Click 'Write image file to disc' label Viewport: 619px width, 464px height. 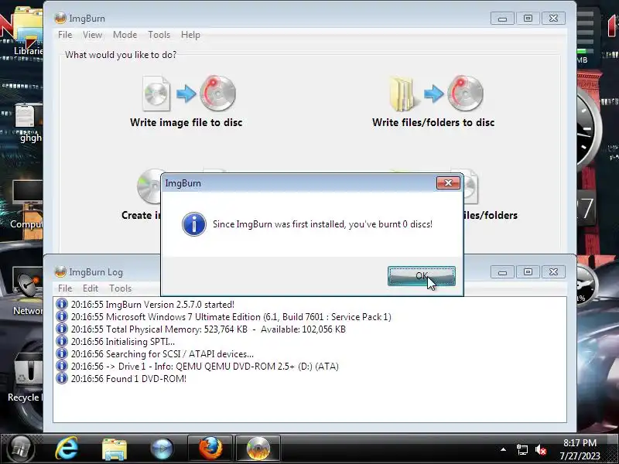point(186,122)
